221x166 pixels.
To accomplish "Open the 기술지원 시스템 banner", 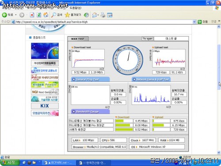I will pyautogui.click(x=45, y=99).
